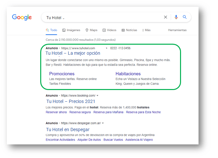The height and width of the screenshot is (158, 218).
Task: Open the Noticias tab
Action: 129,30
